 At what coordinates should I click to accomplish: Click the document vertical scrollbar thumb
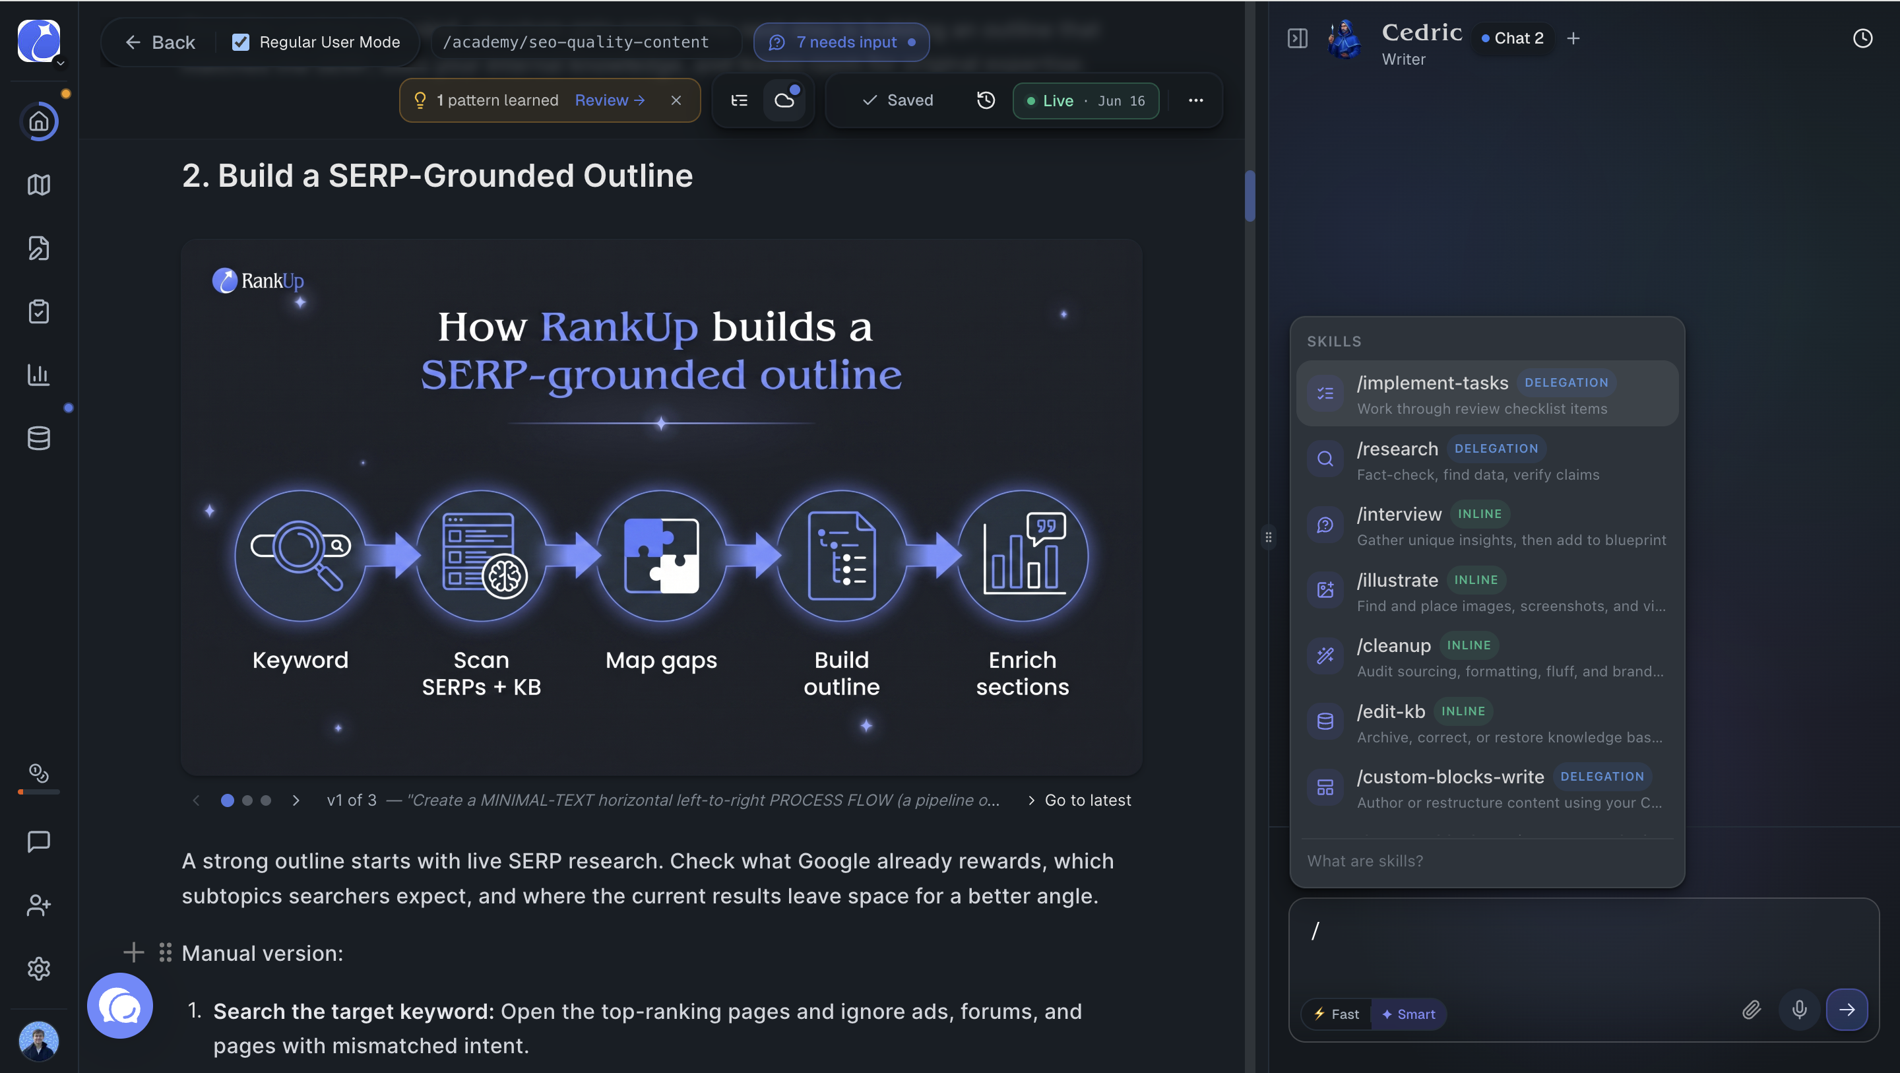(1250, 195)
